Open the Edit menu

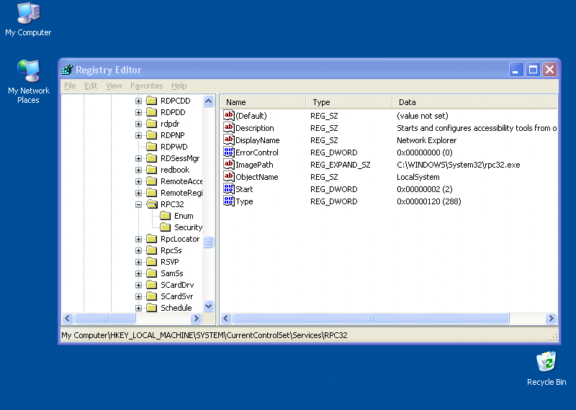pos(91,86)
